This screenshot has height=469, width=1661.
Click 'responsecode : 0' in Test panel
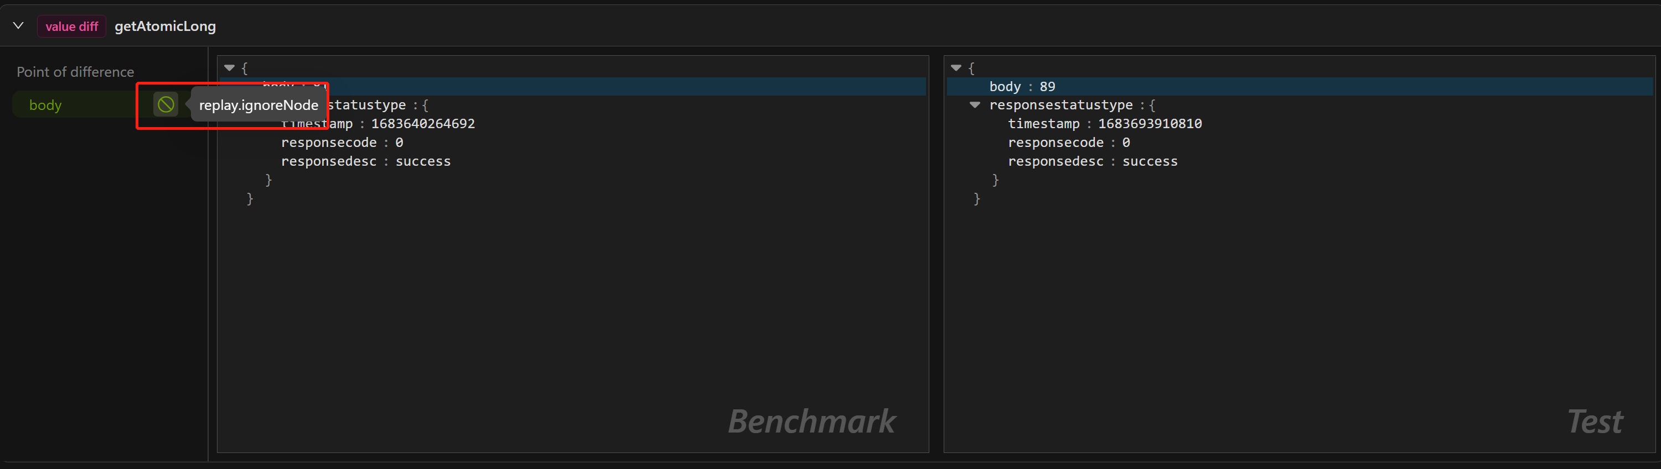(x=1068, y=142)
